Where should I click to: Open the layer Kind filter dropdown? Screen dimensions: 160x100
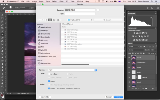click(x=134, y=46)
